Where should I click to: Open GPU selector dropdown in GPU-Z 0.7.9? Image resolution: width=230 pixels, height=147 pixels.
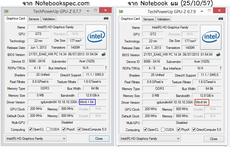tap(150, 139)
